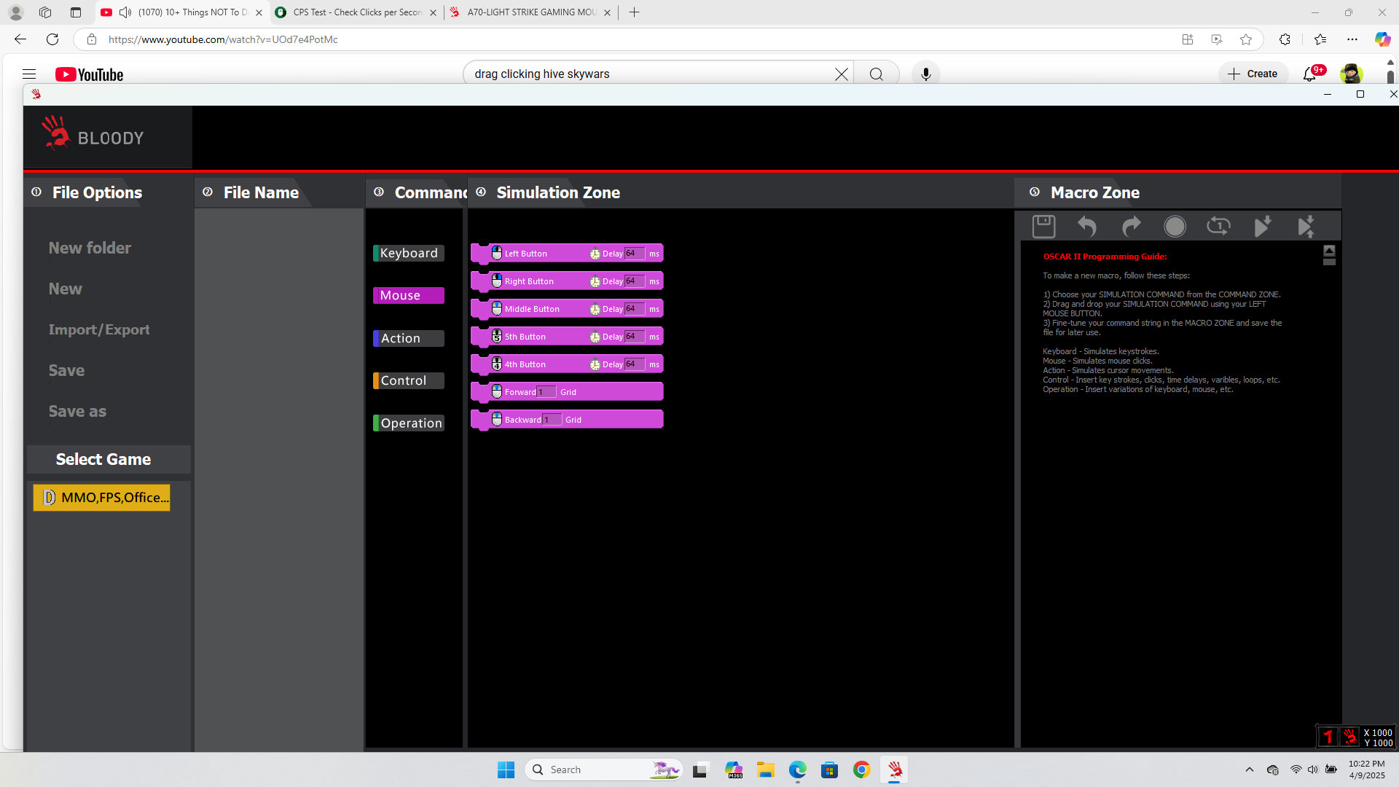Click the Left Button delay field
The width and height of the screenshot is (1399, 787).
635,254
